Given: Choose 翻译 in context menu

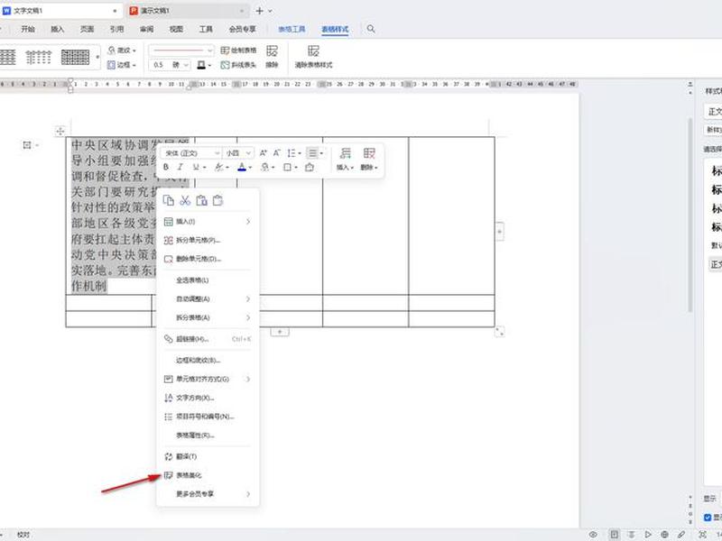Looking at the screenshot, I should 208,456.
